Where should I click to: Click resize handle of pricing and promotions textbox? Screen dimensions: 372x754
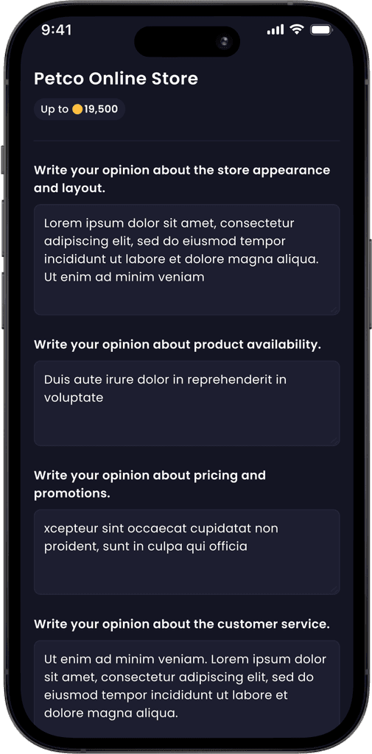click(x=334, y=590)
